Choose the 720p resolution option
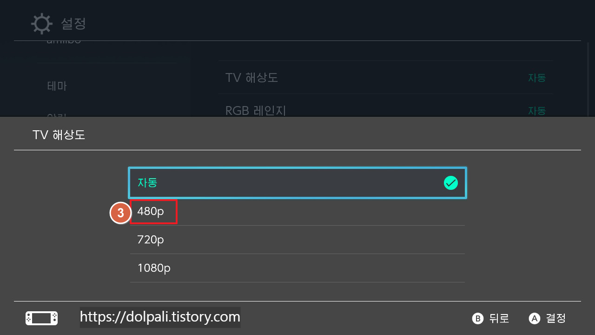The image size is (595, 335). pos(297,240)
